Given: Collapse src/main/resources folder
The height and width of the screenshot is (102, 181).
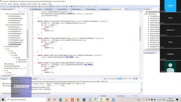Looking at the screenshot, I should point(3,46).
